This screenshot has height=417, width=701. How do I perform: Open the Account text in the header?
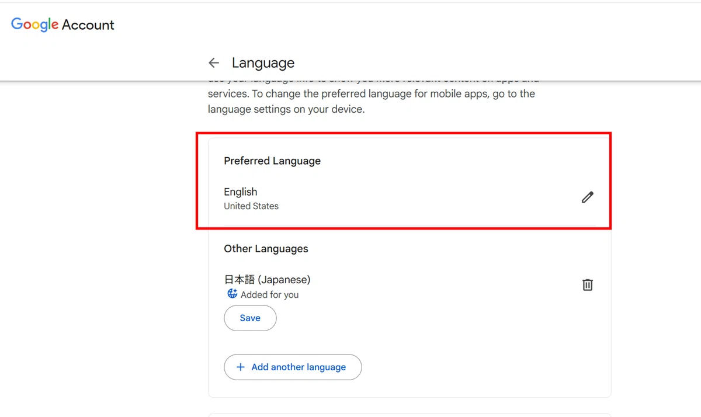pos(88,25)
